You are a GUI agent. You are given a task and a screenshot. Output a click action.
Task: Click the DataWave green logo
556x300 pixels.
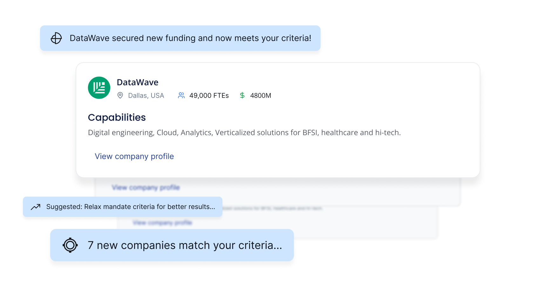click(x=99, y=88)
